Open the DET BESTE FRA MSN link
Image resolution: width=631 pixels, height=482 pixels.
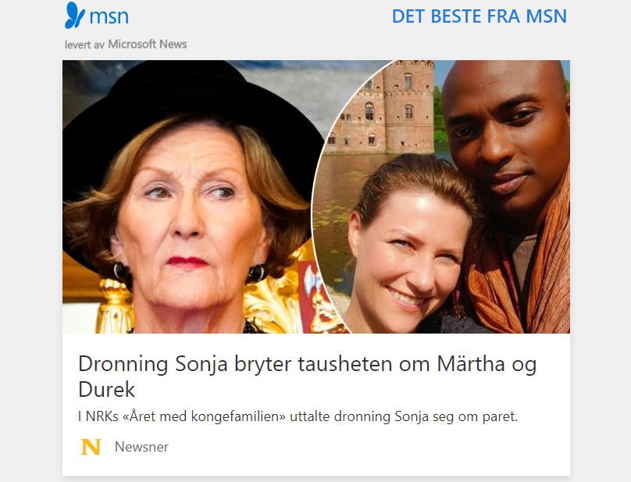click(479, 16)
